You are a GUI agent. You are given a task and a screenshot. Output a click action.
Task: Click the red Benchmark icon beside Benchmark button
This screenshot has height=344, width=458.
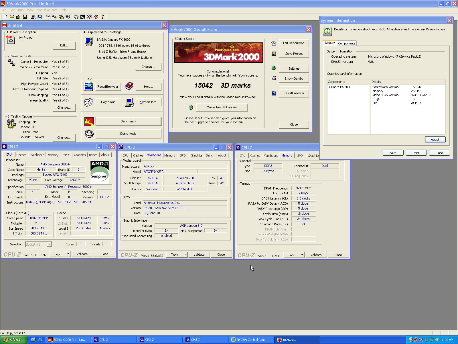(89, 122)
